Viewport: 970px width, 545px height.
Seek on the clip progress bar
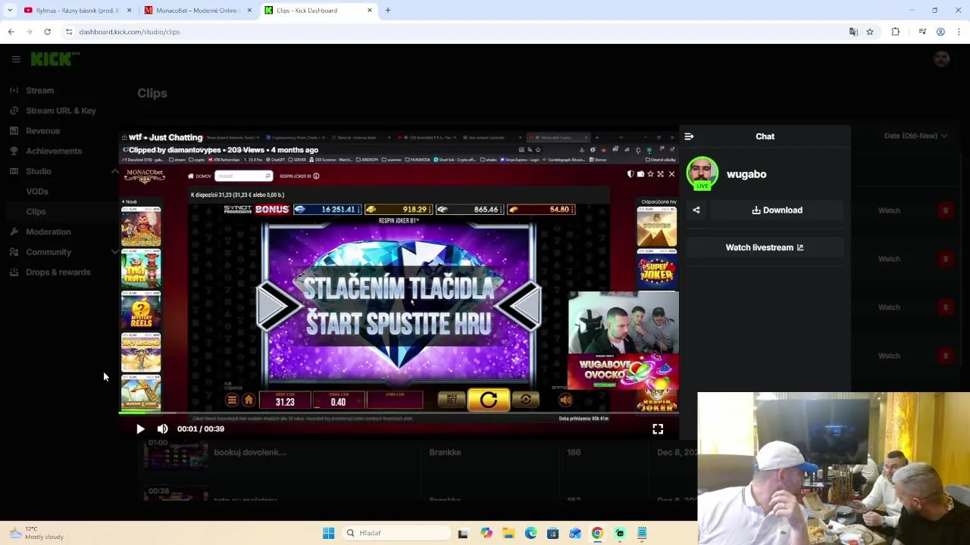tap(399, 413)
